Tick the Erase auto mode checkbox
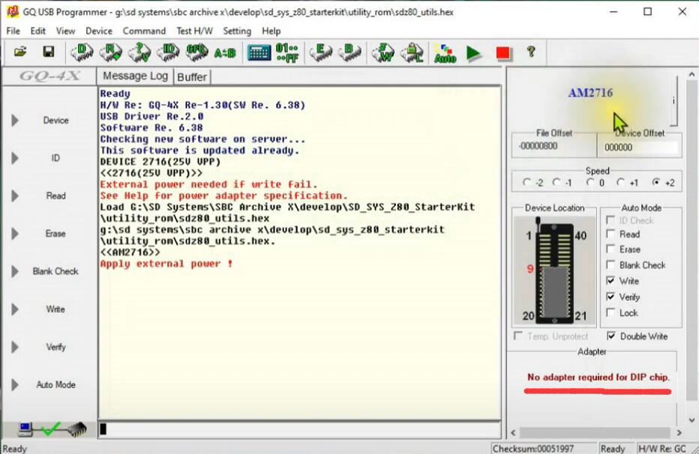The height and width of the screenshot is (454, 699). (x=610, y=249)
